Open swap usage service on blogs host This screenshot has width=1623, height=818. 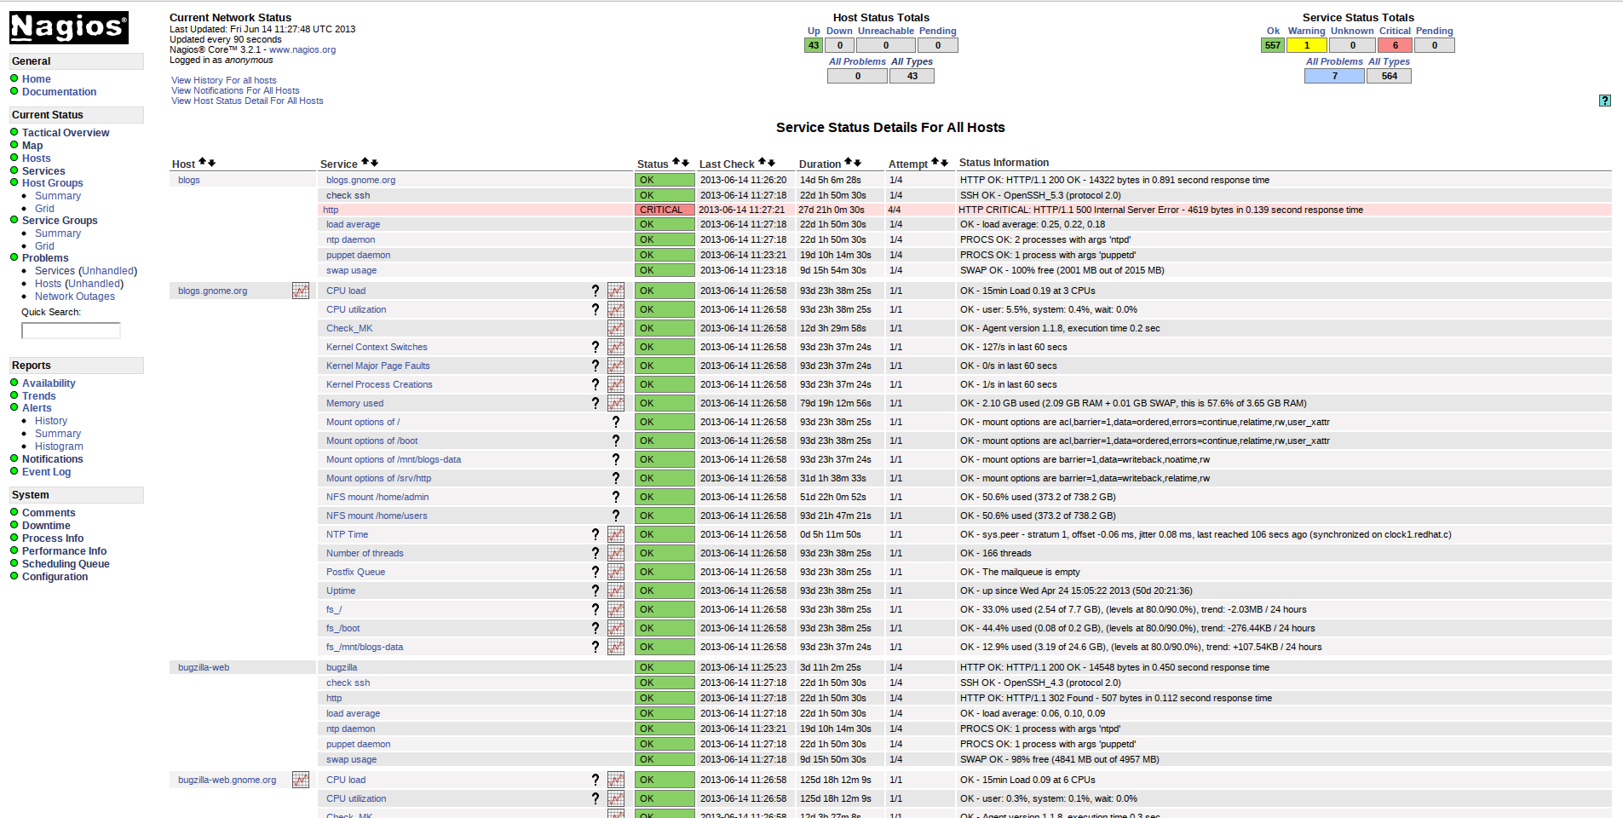pyautogui.click(x=351, y=270)
